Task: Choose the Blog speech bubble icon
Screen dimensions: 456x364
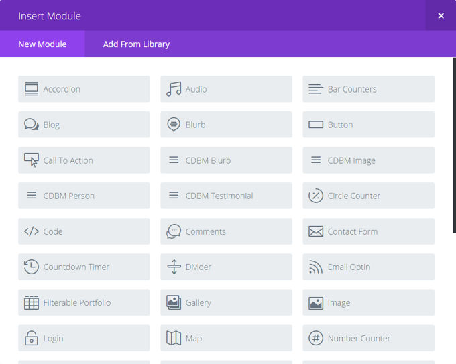Action: pos(32,125)
